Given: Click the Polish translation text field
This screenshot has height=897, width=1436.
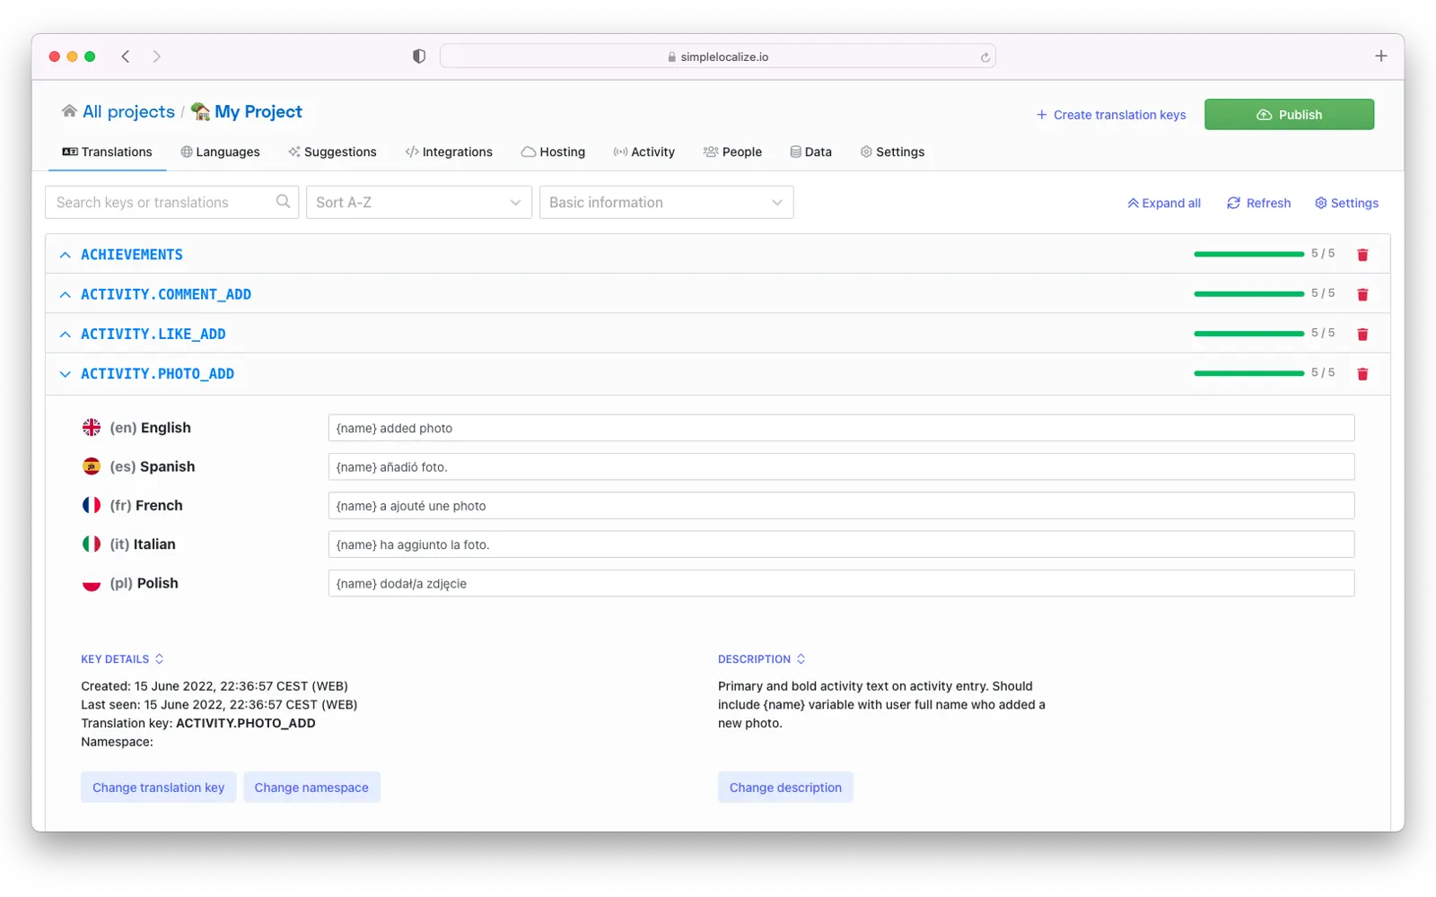Looking at the screenshot, I should (x=841, y=583).
